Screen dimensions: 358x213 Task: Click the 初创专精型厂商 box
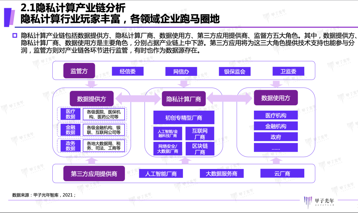[184, 118]
